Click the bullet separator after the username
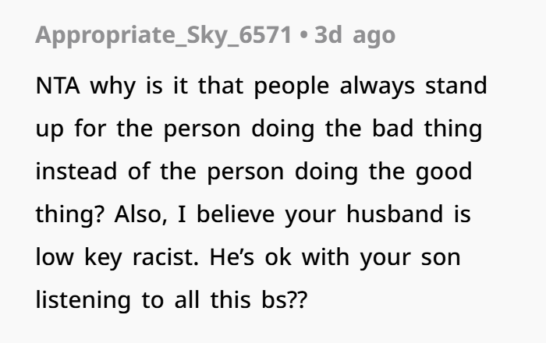The height and width of the screenshot is (343, 546). (x=303, y=35)
